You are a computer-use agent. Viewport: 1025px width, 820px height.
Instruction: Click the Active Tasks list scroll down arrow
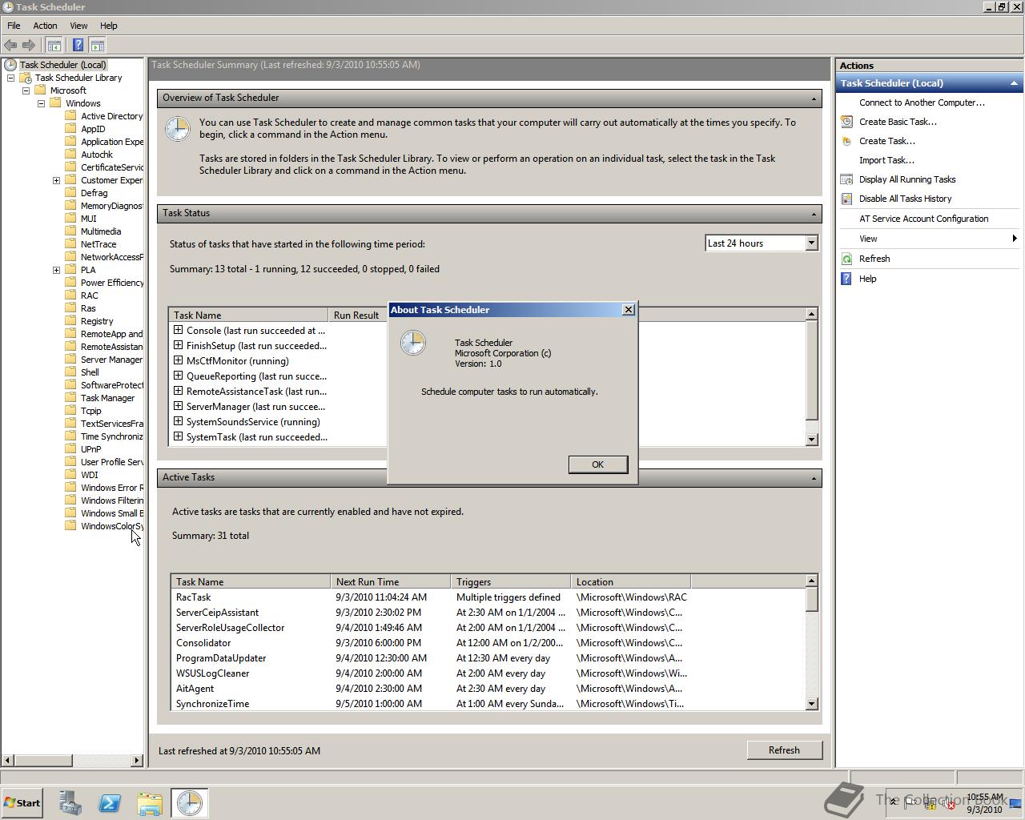click(x=811, y=704)
